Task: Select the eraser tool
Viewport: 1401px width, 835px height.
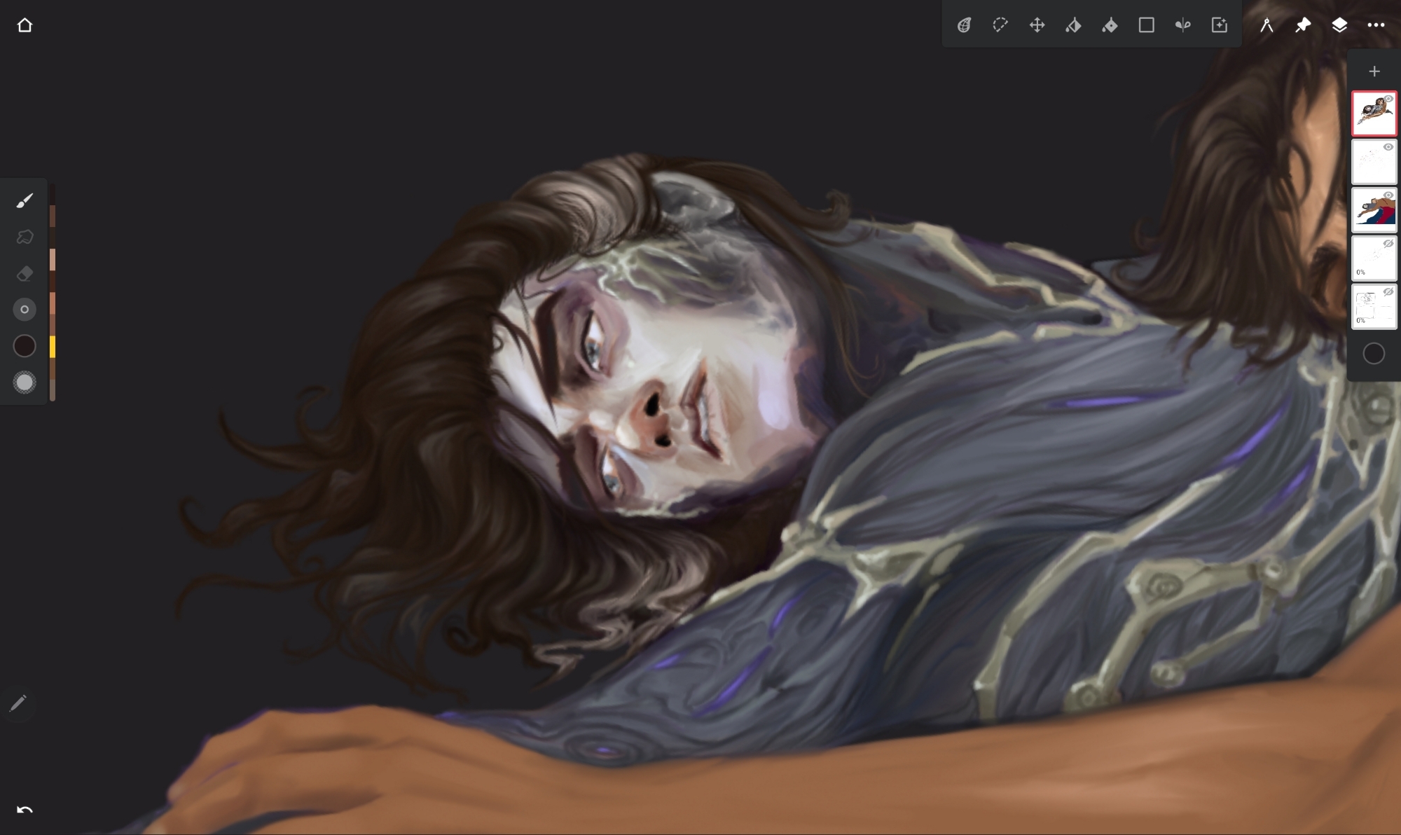Action: 25,274
